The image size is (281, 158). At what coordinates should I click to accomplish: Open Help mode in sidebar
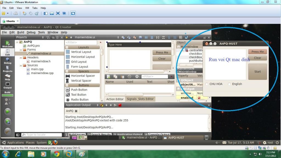[7, 77]
